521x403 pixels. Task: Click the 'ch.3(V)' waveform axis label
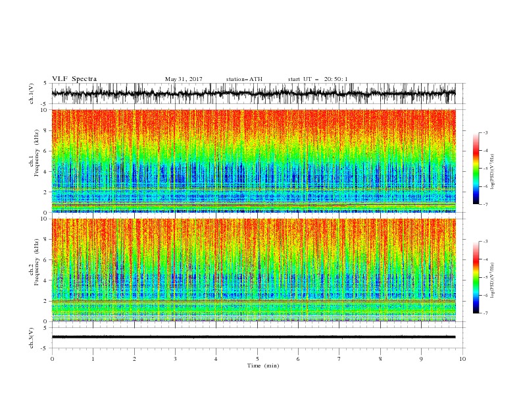(x=32, y=338)
